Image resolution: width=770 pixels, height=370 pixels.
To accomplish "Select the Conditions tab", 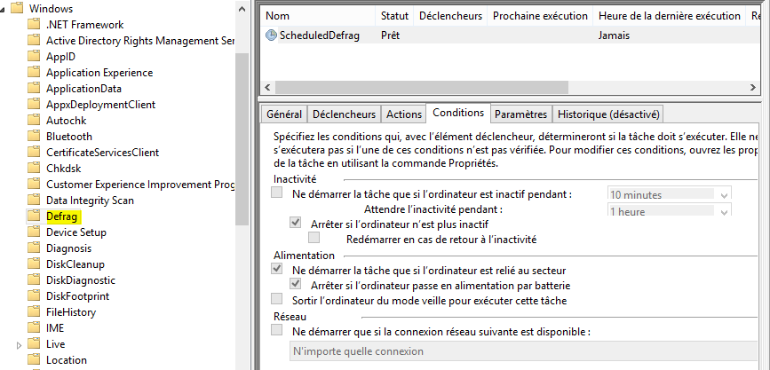I will coord(458,113).
